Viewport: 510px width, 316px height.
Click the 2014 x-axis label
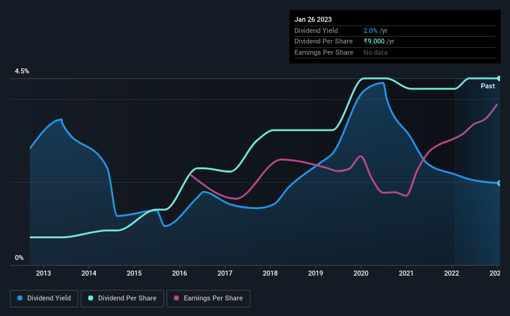89,273
